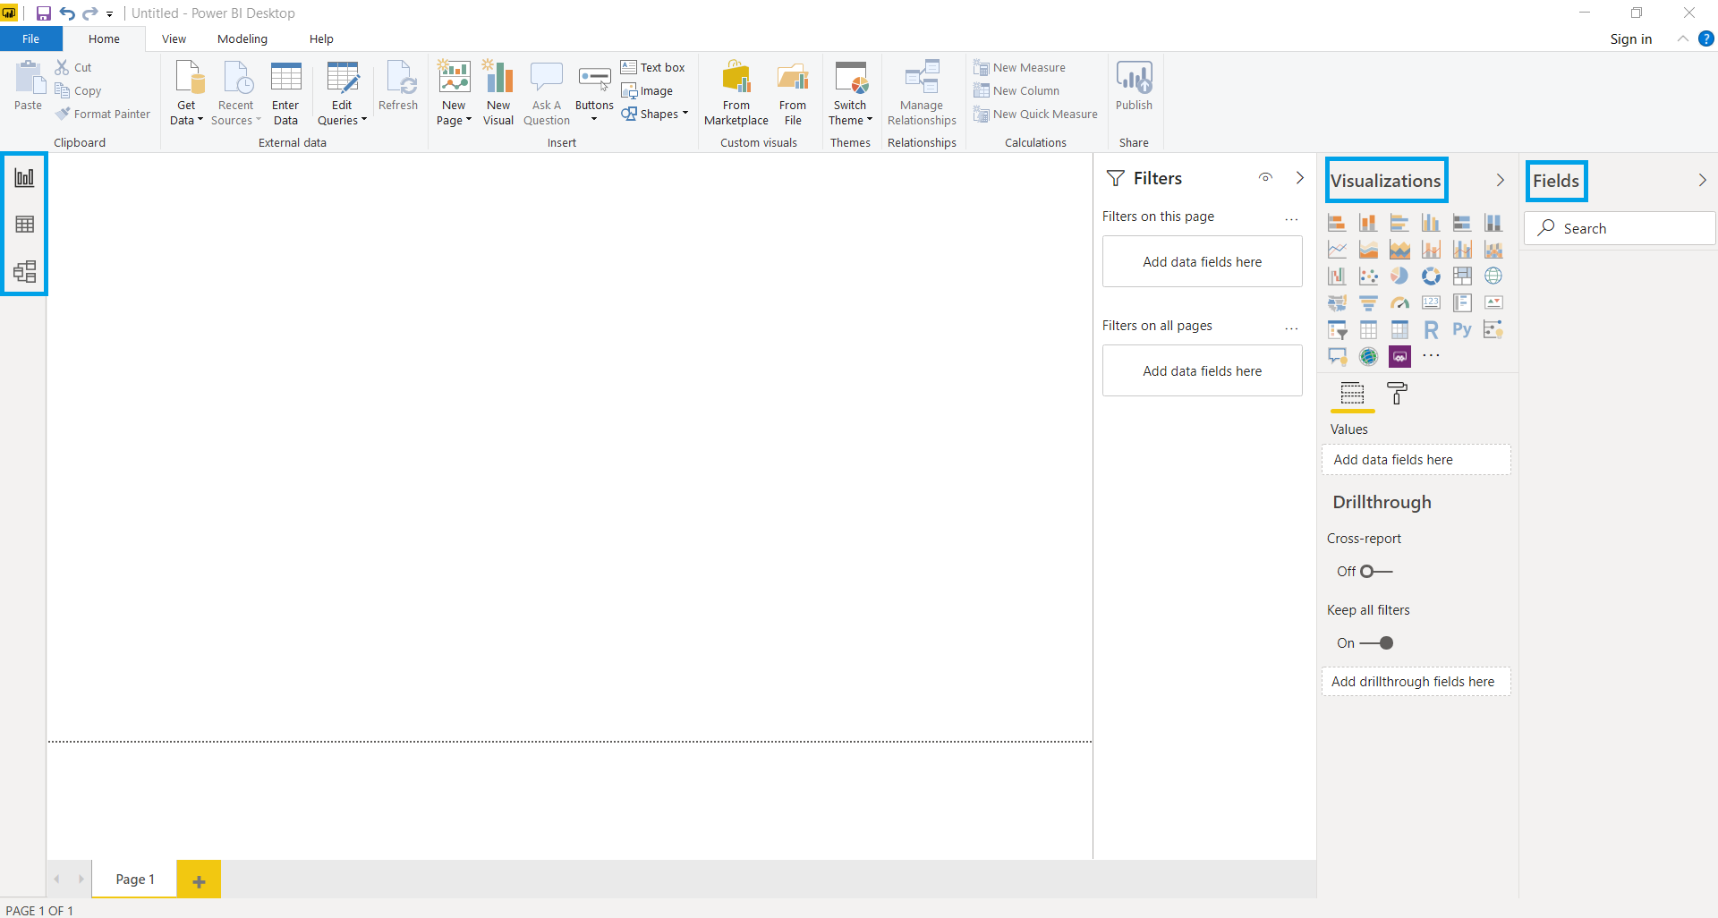Open the Data view

pos(24,225)
